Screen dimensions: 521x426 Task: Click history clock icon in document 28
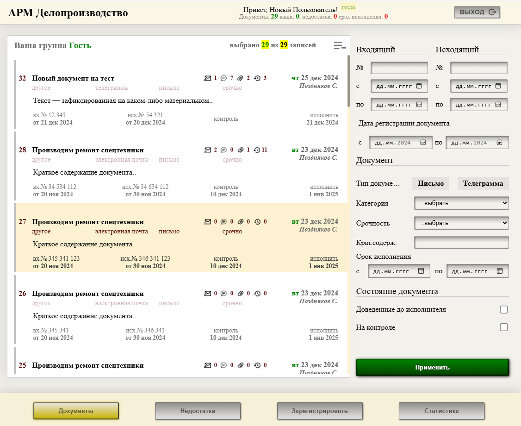(x=257, y=150)
